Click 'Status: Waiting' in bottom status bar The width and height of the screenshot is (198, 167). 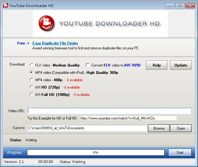click(73, 162)
